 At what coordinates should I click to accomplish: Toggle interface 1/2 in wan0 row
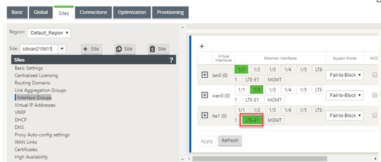point(257,90)
